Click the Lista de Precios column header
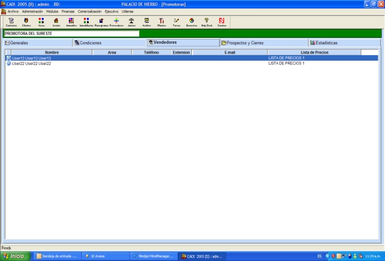Screen dimensions: 385x261 [314, 53]
